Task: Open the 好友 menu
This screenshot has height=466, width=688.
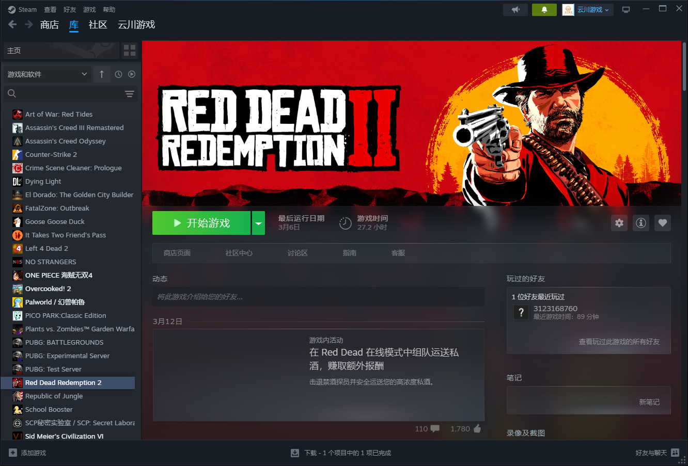Action: pyautogui.click(x=70, y=9)
